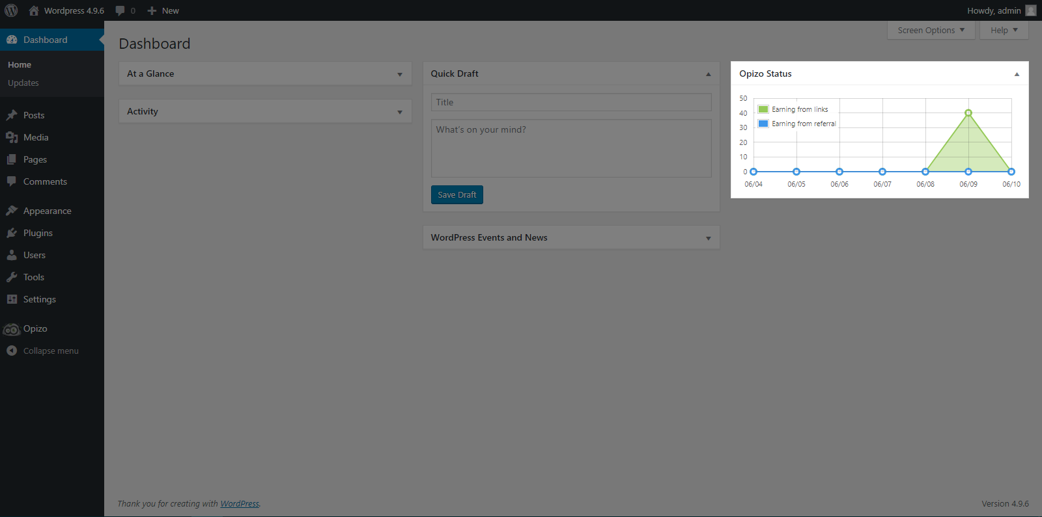Click the New content button label

pos(171,10)
